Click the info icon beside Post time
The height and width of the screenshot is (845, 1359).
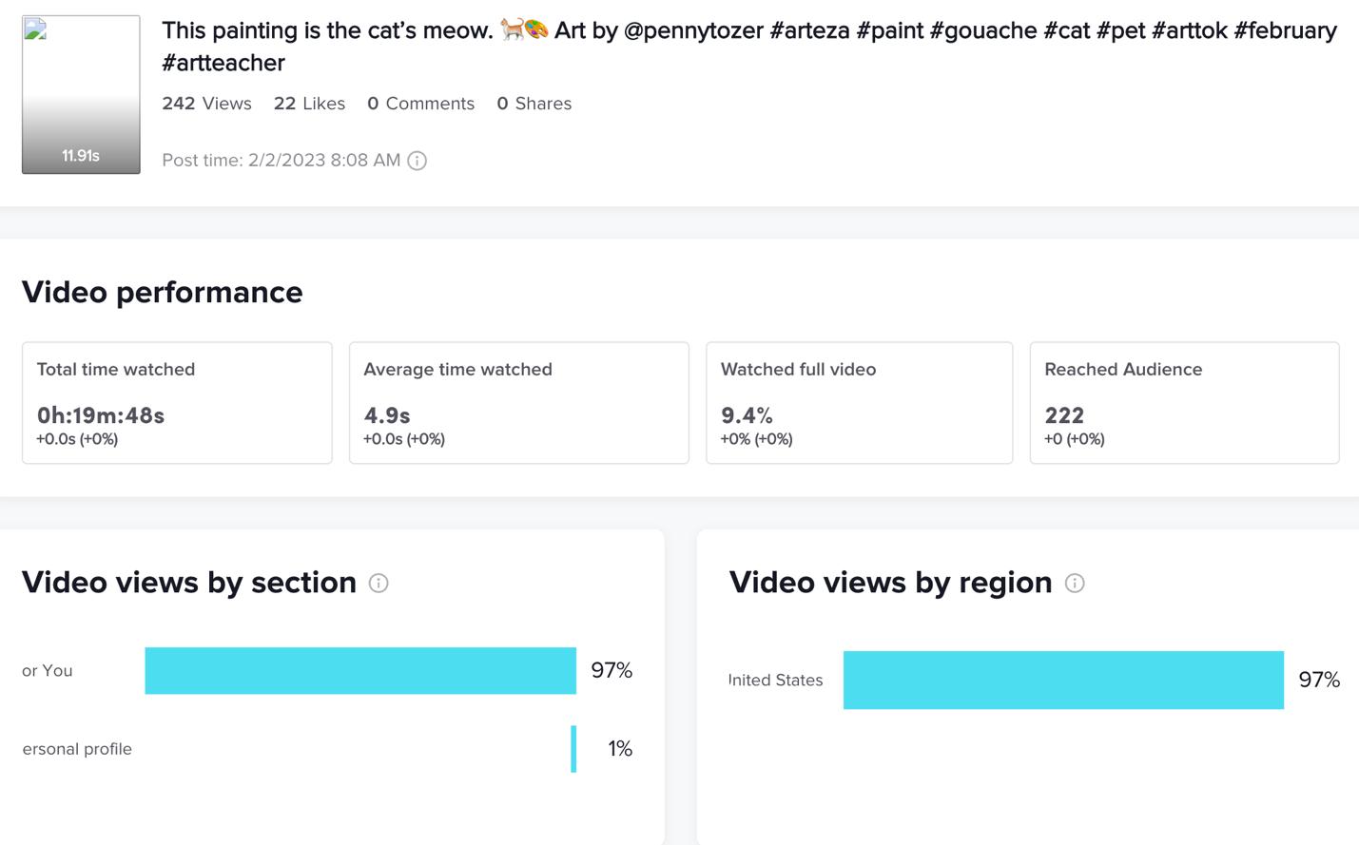tap(417, 161)
